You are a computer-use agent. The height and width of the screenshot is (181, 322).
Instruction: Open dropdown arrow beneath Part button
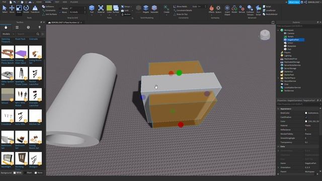tap(92, 15)
